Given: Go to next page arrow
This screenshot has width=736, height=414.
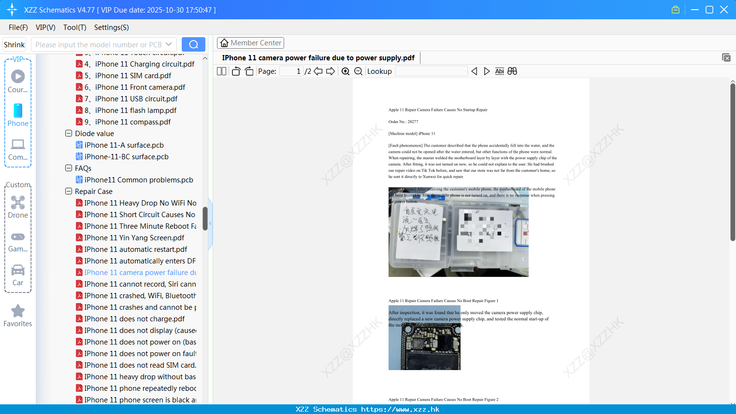Looking at the screenshot, I should point(331,71).
